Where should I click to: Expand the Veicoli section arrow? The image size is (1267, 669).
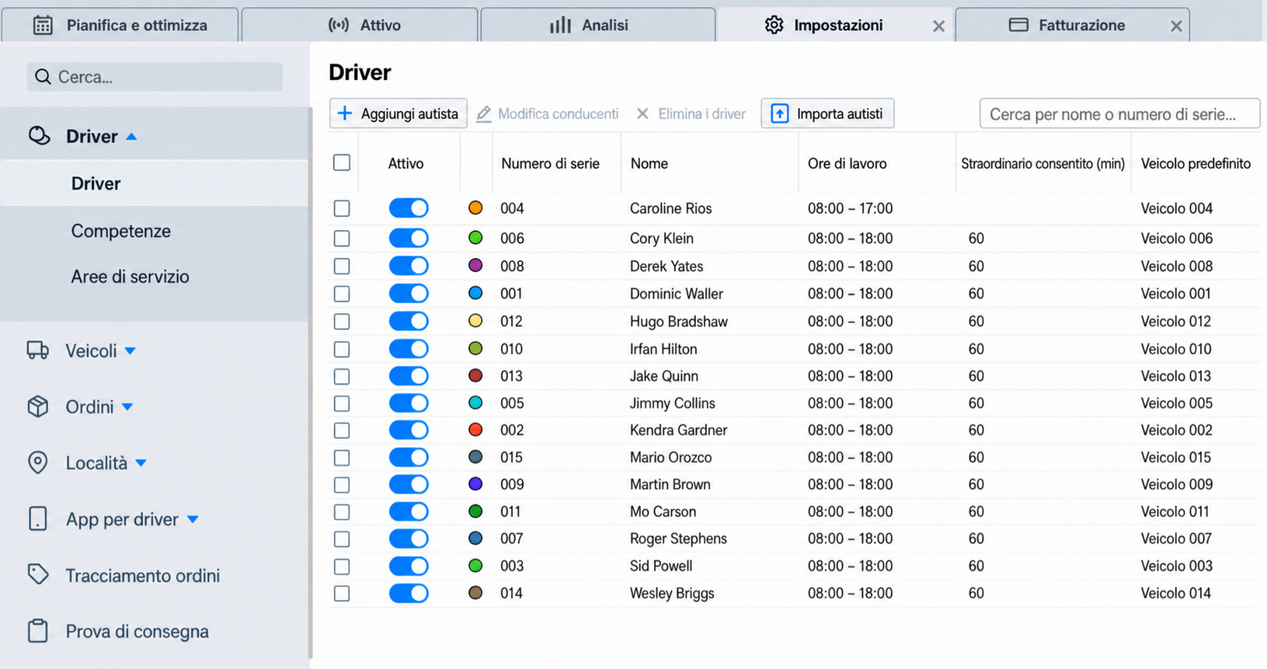131,351
